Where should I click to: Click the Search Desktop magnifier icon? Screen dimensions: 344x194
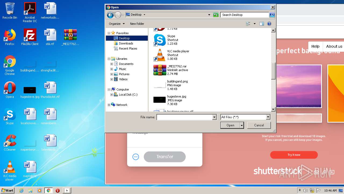coord(272,15)
